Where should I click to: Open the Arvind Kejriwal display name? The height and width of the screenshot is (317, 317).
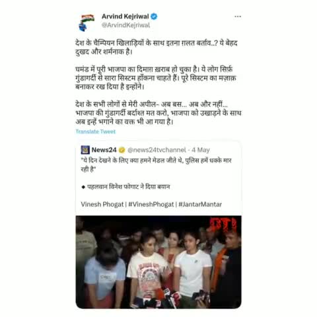[x=125, y=17]
